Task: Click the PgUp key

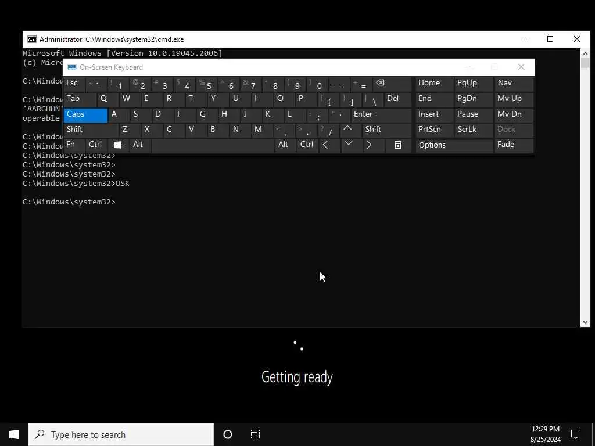Action: click(474, 84)
